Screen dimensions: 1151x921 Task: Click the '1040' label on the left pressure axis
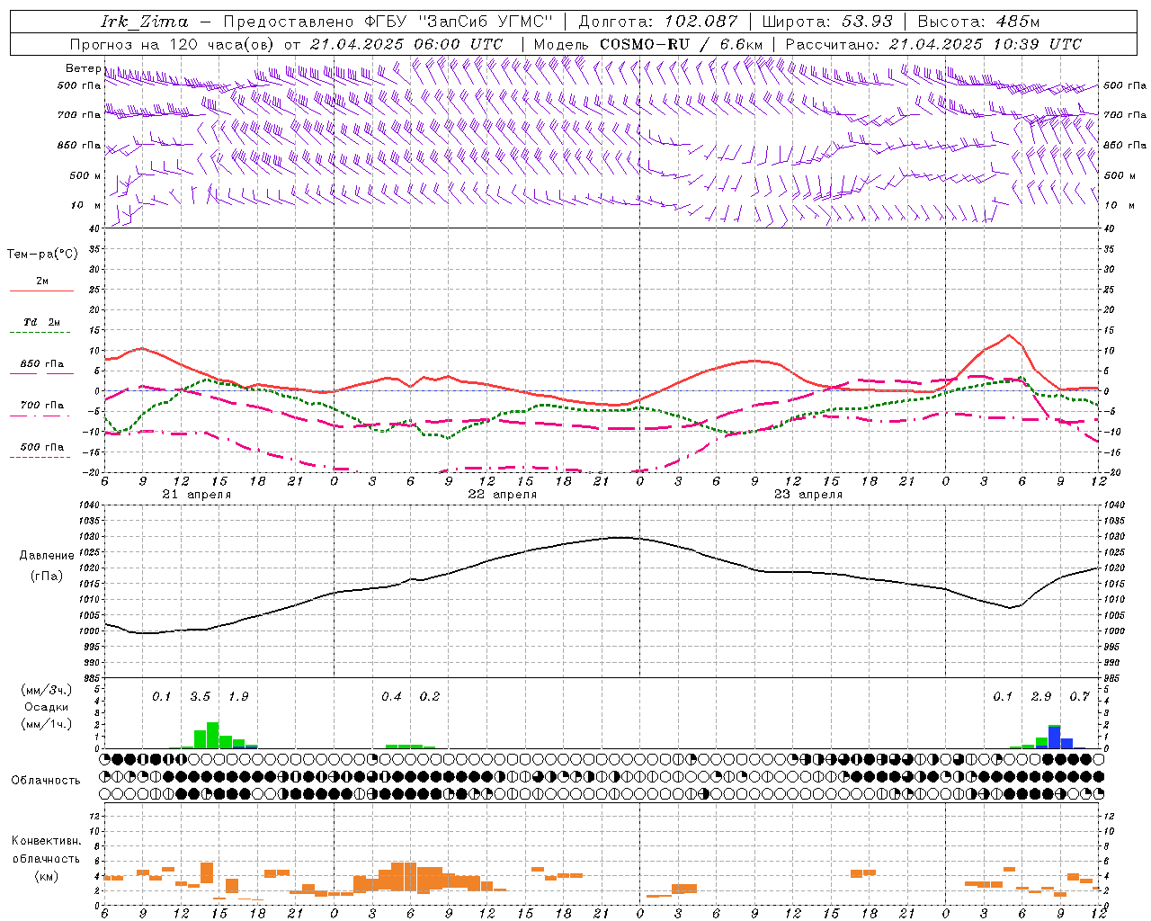pos(87,505)
